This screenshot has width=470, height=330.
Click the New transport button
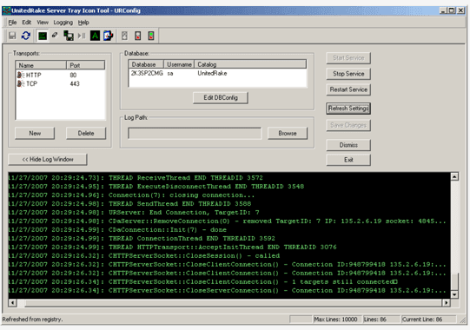click(x=35, y=133)
